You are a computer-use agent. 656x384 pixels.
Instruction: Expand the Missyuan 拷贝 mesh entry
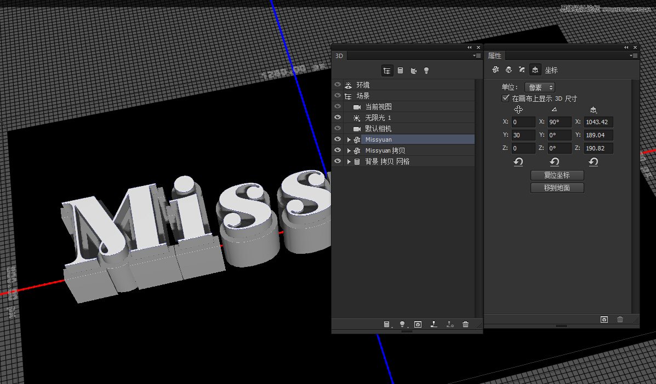[349, 150]
